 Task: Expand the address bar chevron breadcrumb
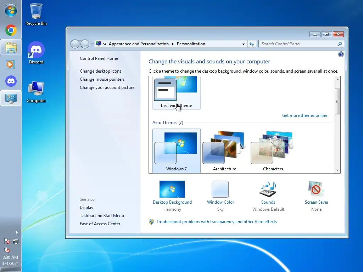click(105, 44)
